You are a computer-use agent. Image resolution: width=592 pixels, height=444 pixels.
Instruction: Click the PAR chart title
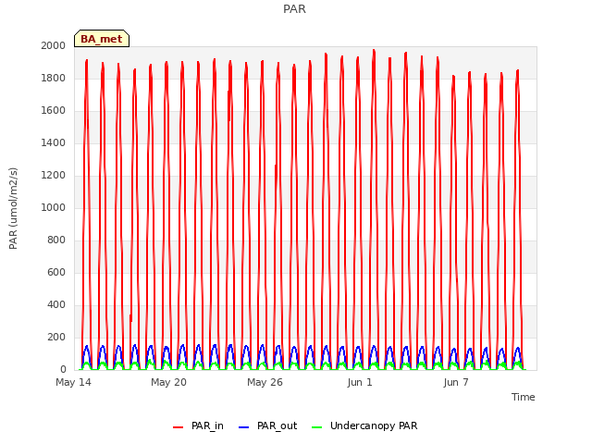(x=294, y=8)
